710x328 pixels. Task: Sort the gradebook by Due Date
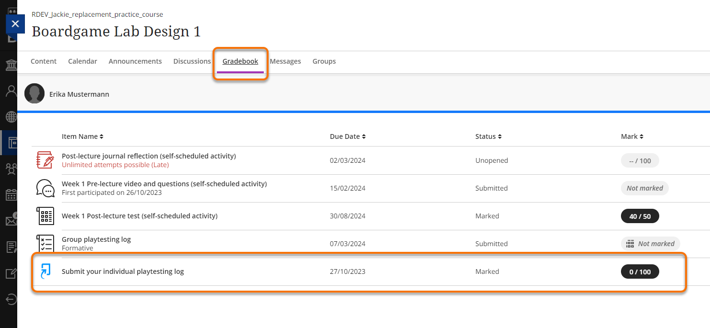click(348, 136)
